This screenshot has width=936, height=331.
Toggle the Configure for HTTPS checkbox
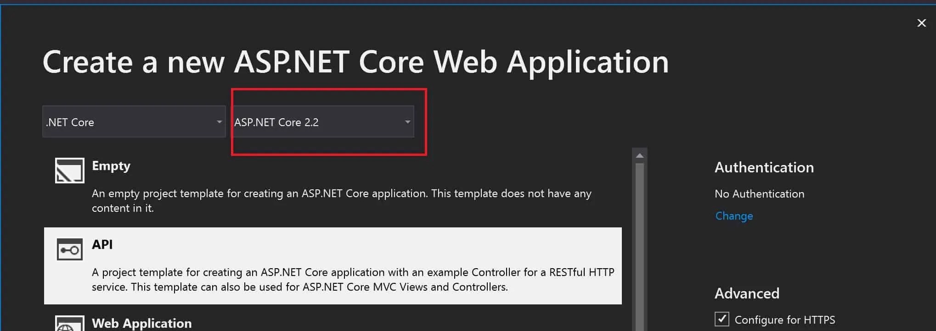click(722, 319)
